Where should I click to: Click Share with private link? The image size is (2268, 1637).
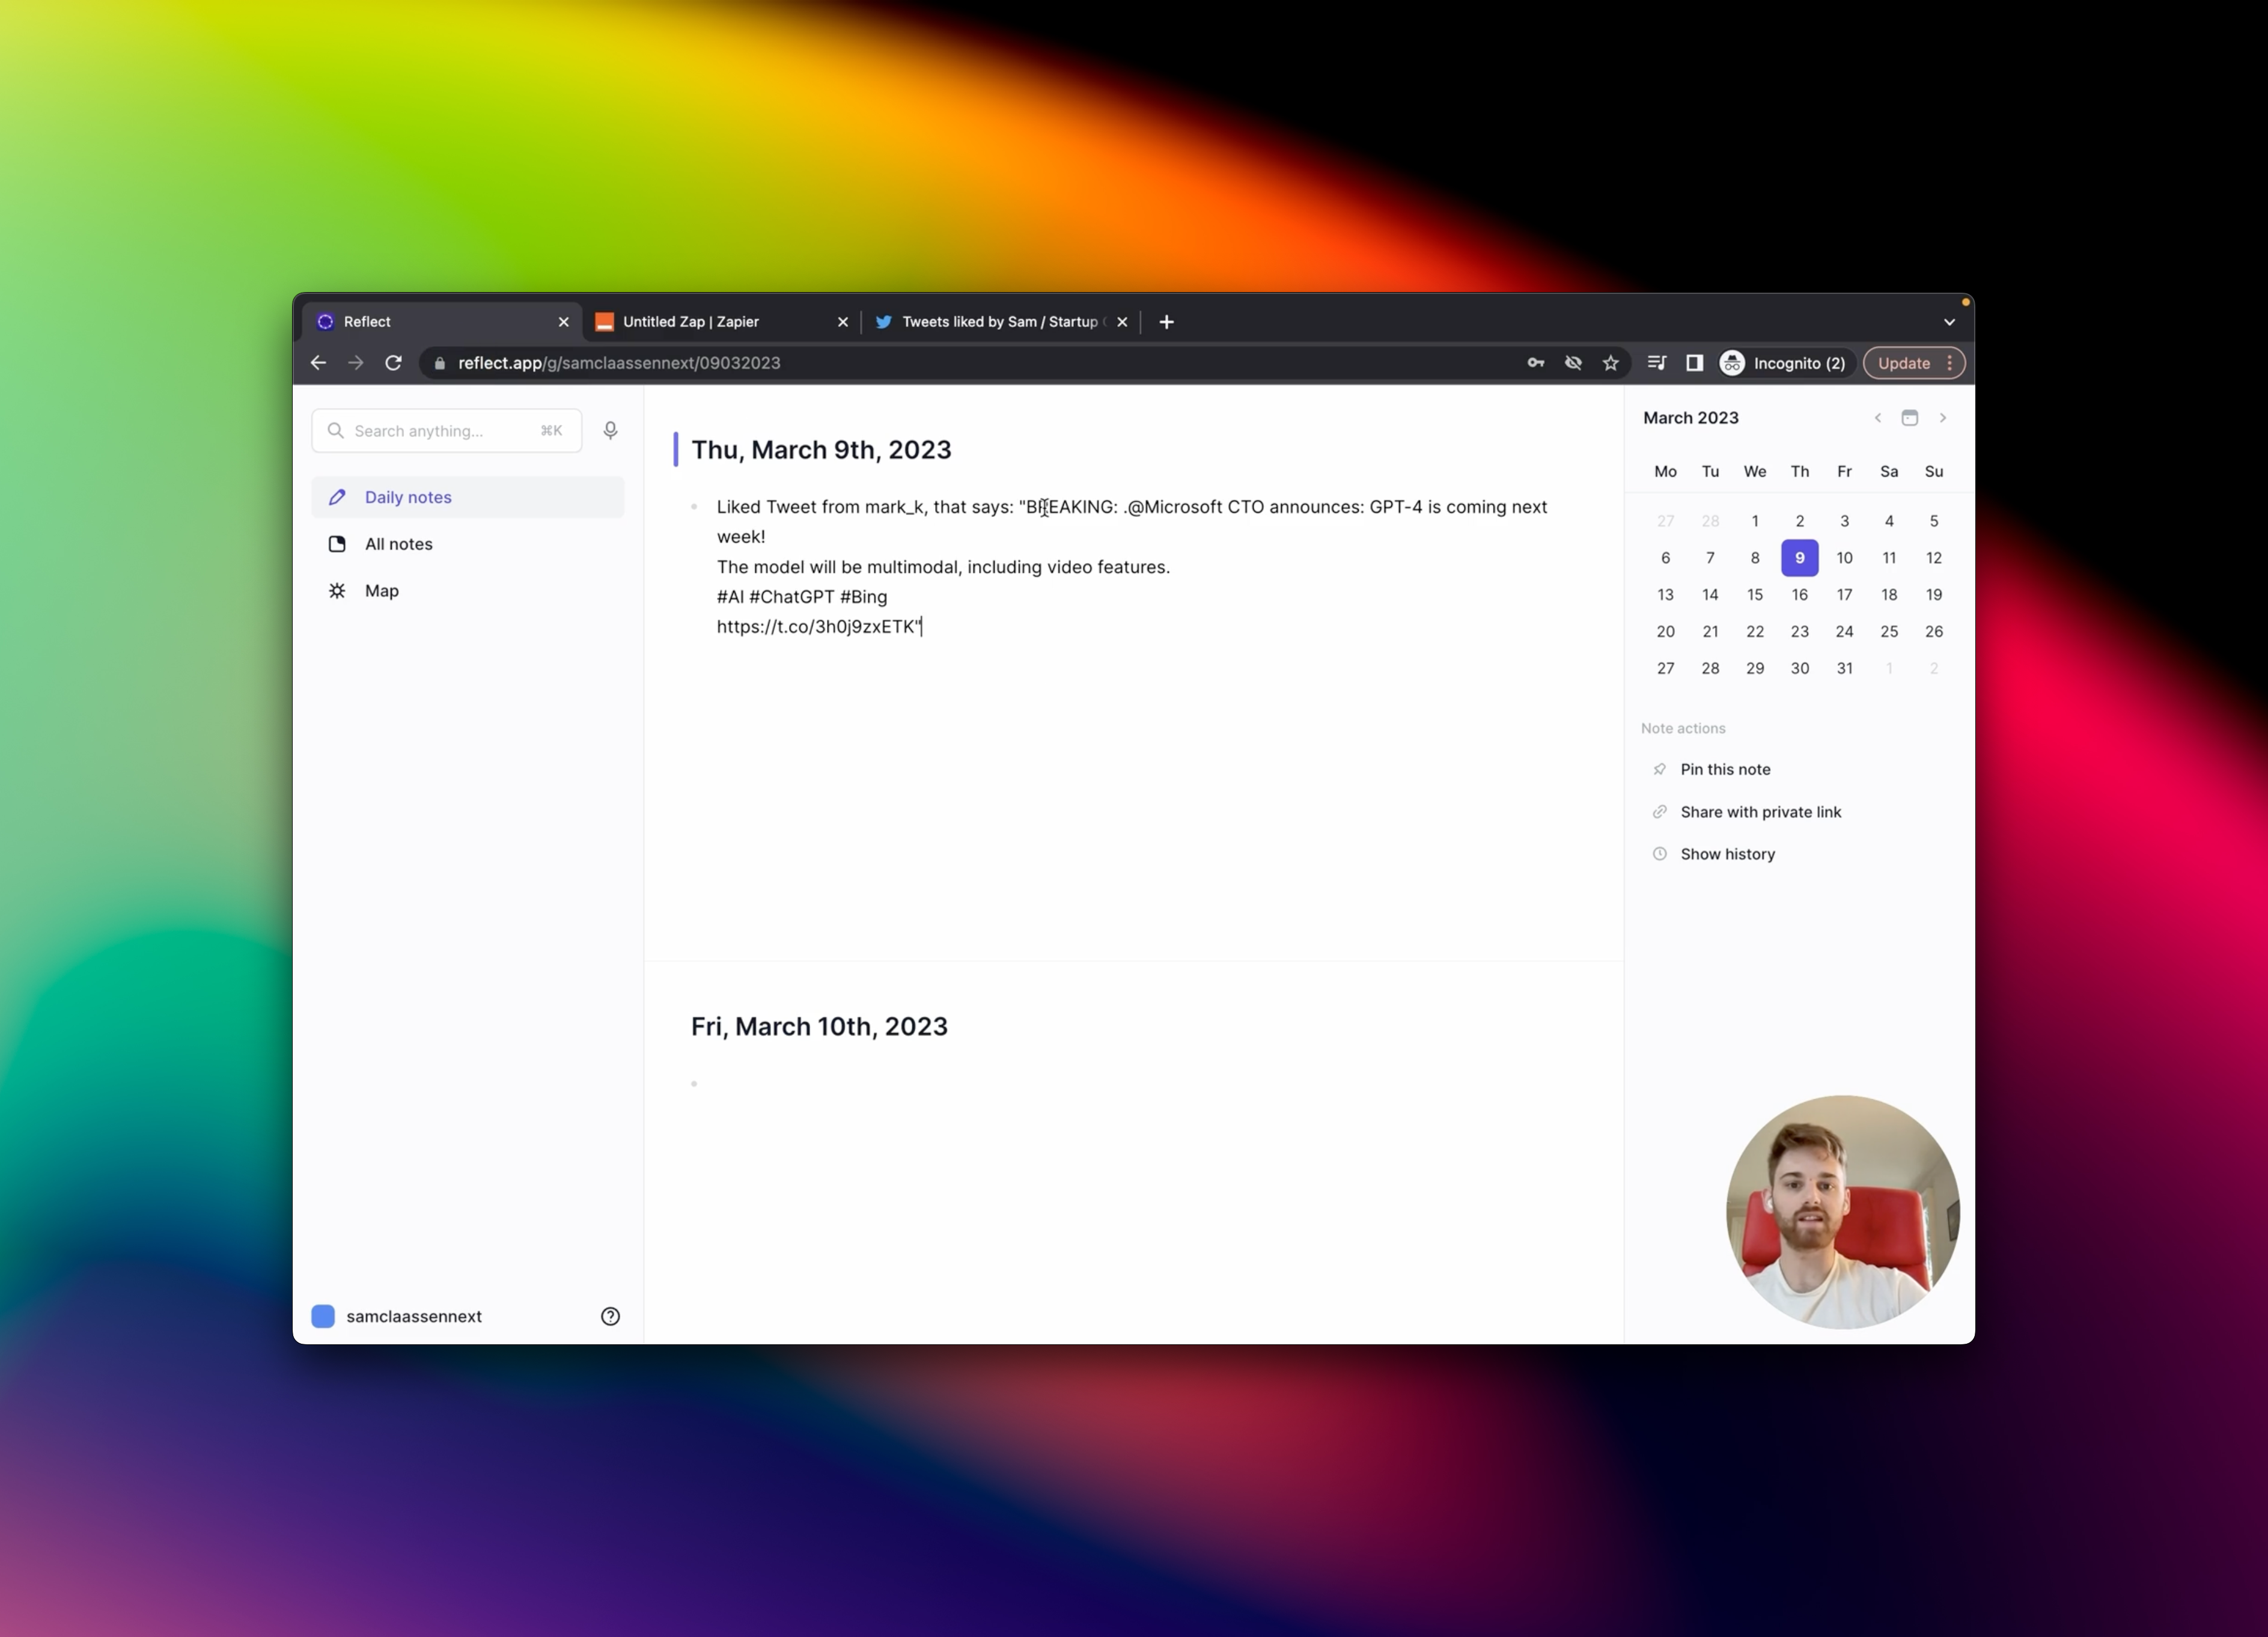[1760, 812]
